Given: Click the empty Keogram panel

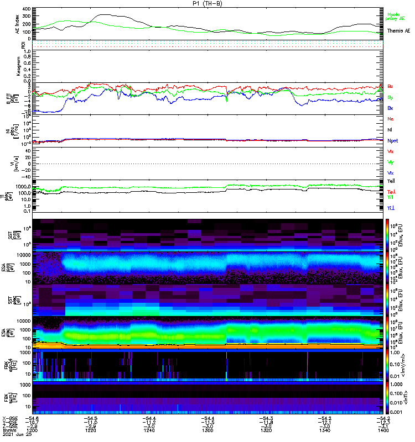Looking at the screenshot, I should click(x=208, y=66).
